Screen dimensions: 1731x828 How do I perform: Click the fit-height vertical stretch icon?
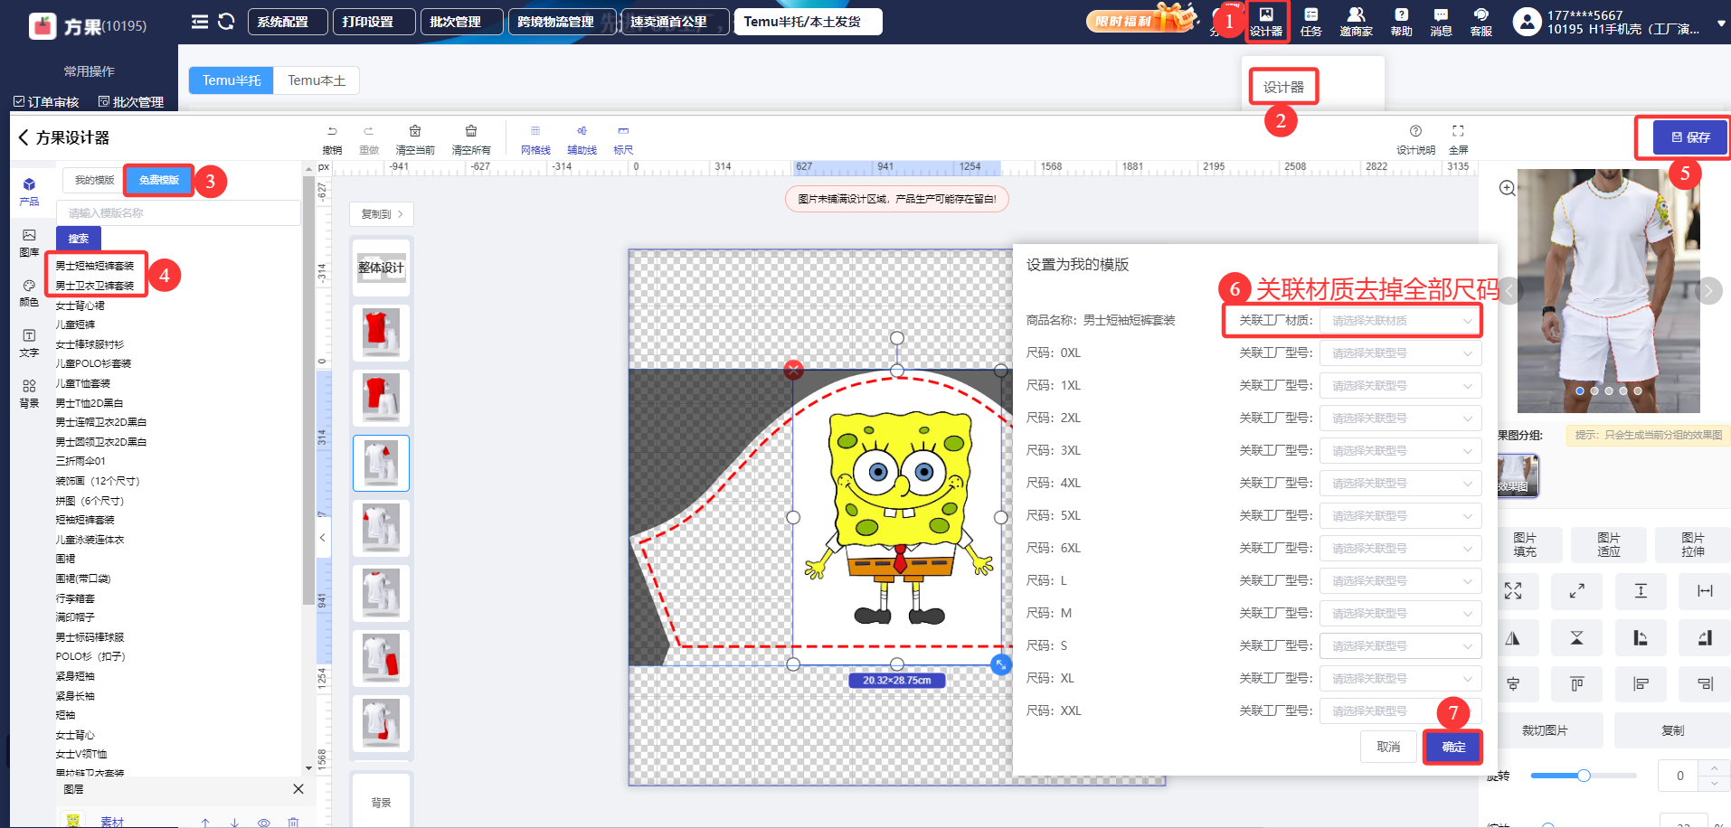tap(1641, 591)
